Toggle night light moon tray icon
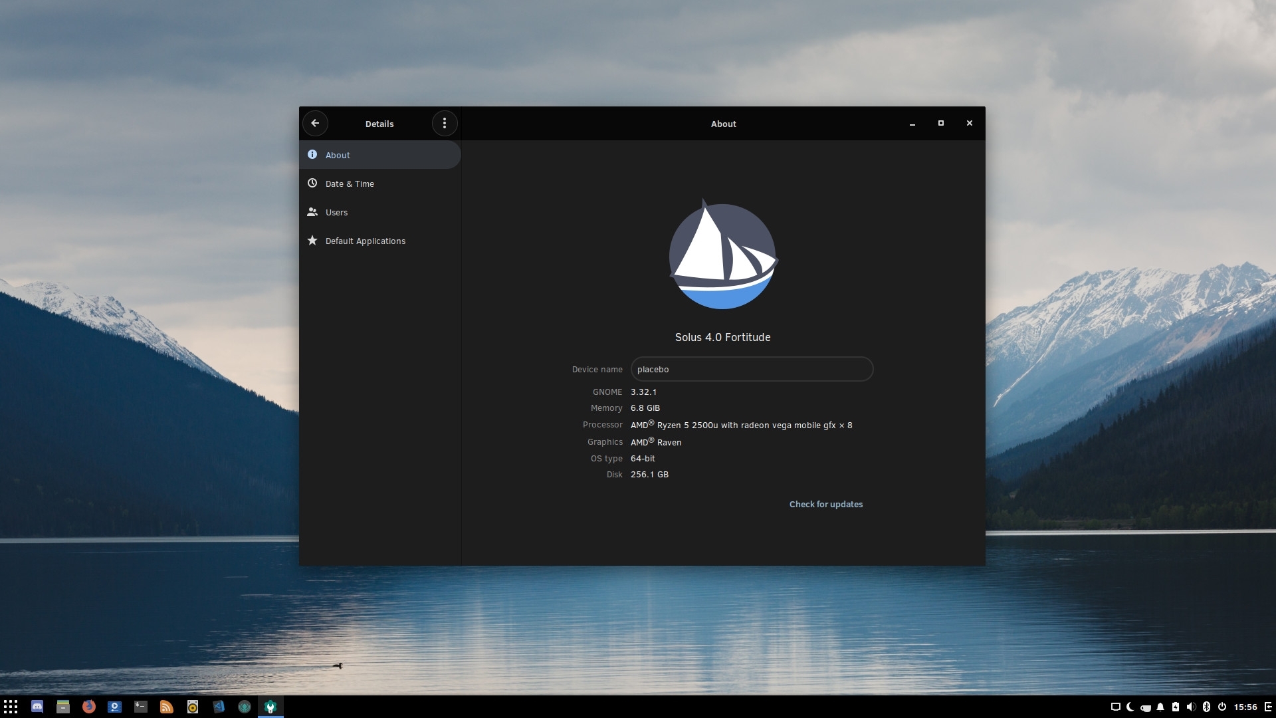 click(1130, 707)
